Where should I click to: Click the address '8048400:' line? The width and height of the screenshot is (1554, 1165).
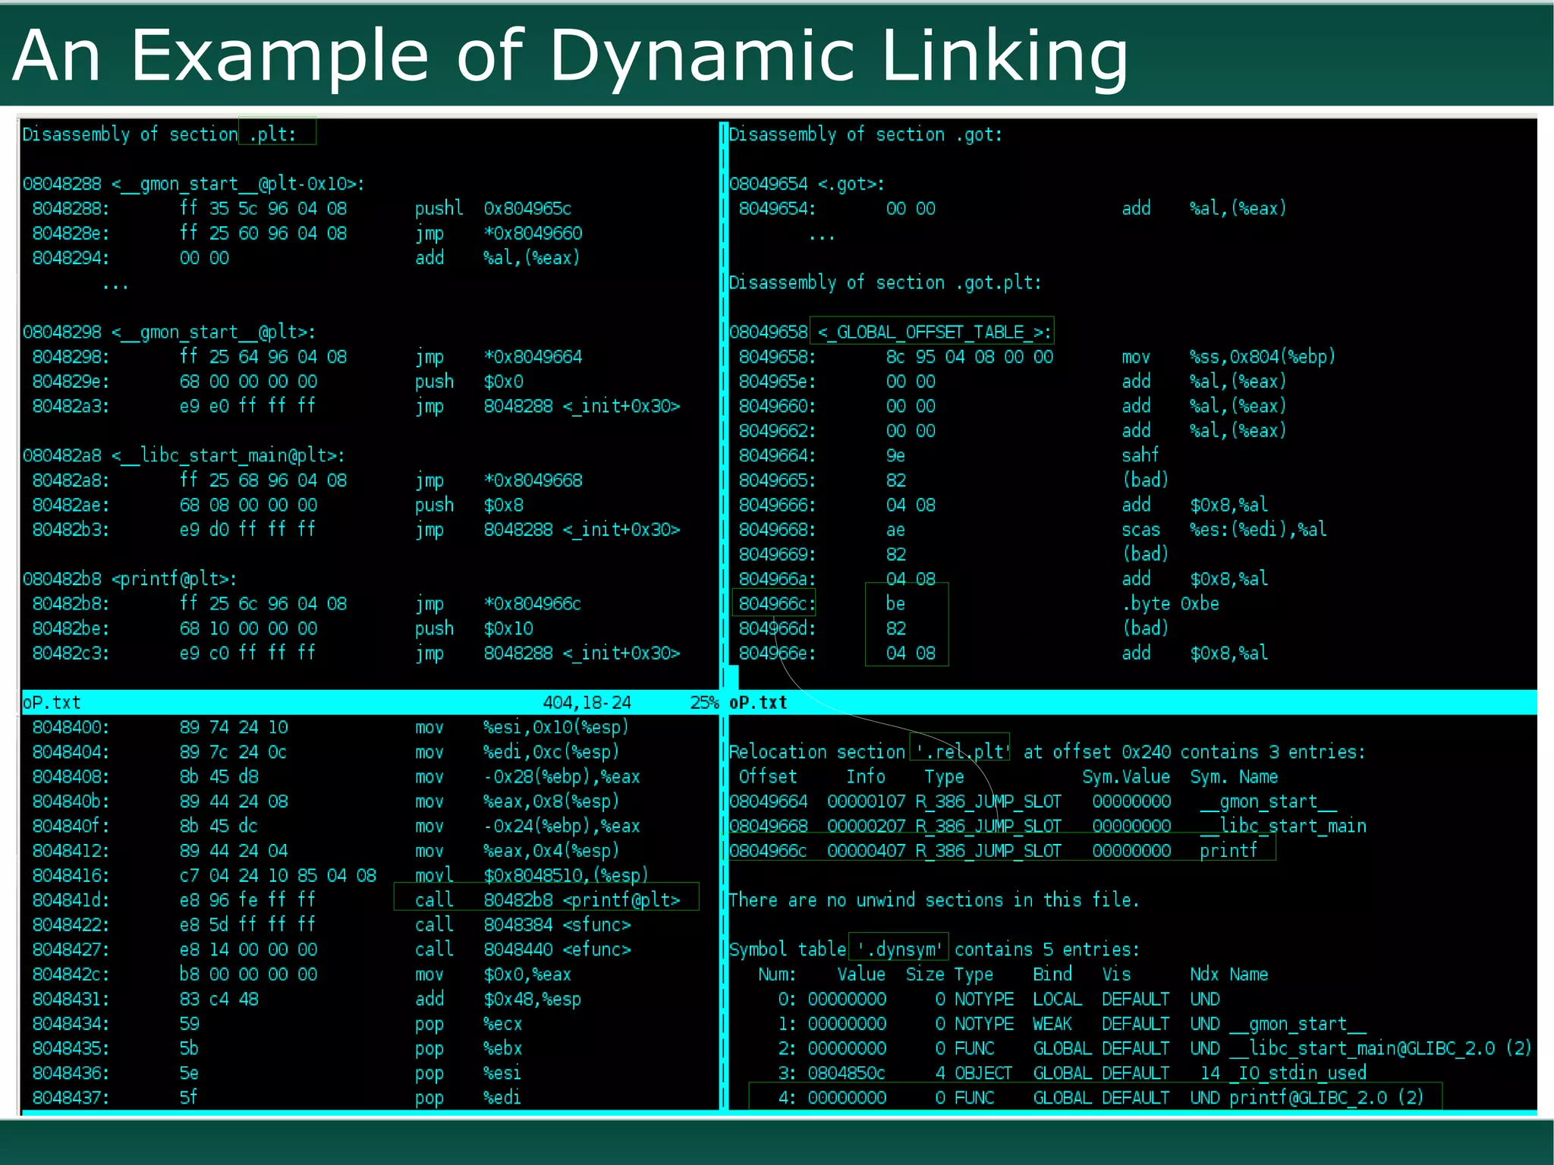point(71,727)
